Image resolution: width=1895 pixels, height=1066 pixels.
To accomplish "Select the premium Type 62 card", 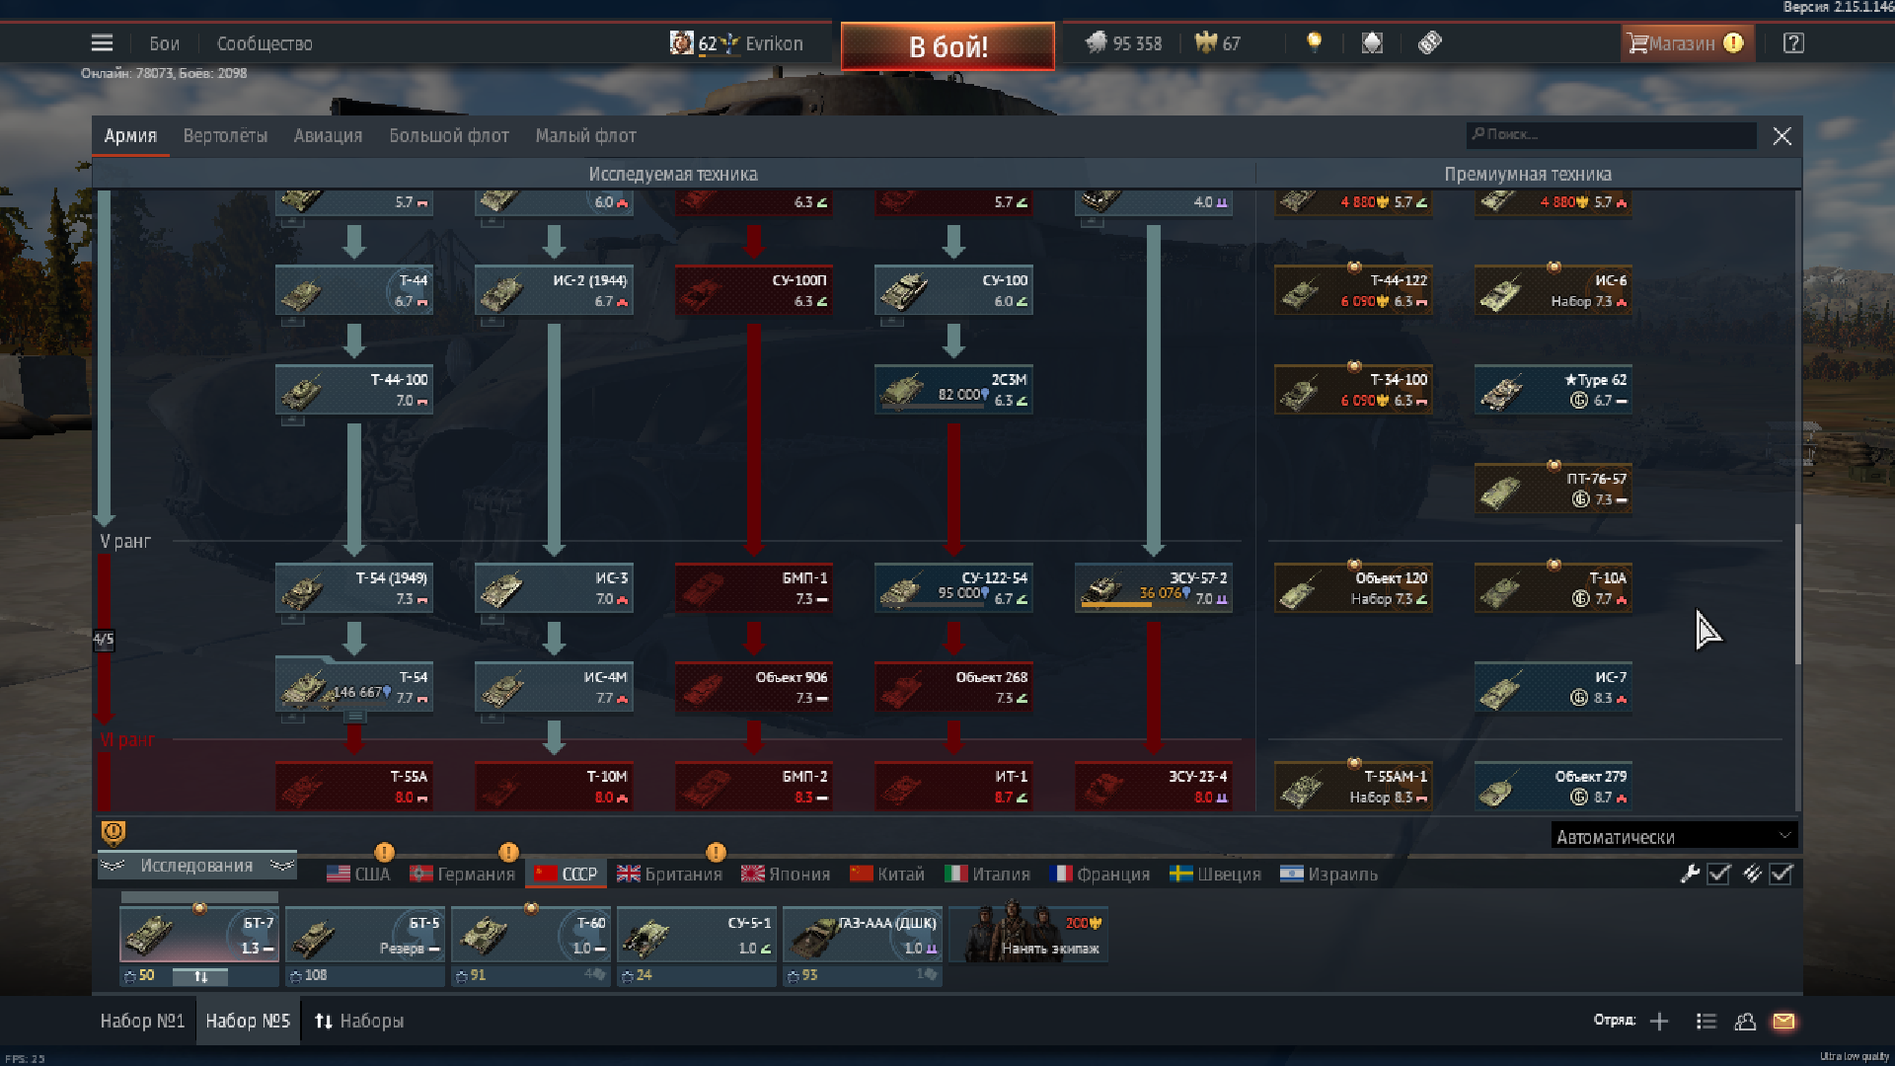I will click(x=1553, y=389).
